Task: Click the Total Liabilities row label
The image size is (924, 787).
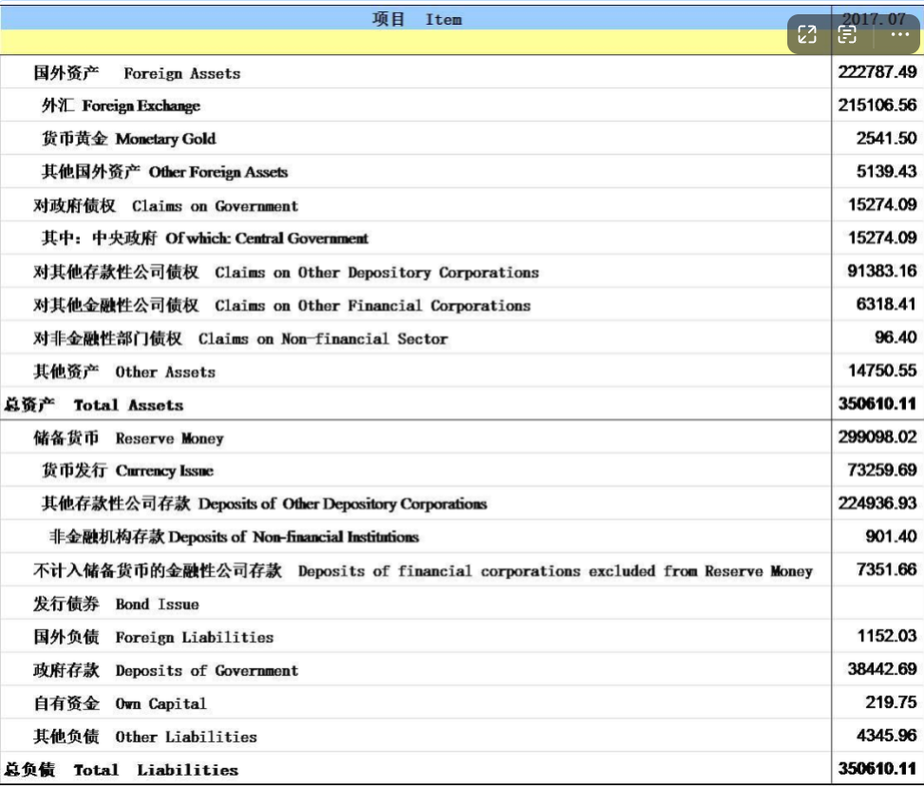Action: 121,770
